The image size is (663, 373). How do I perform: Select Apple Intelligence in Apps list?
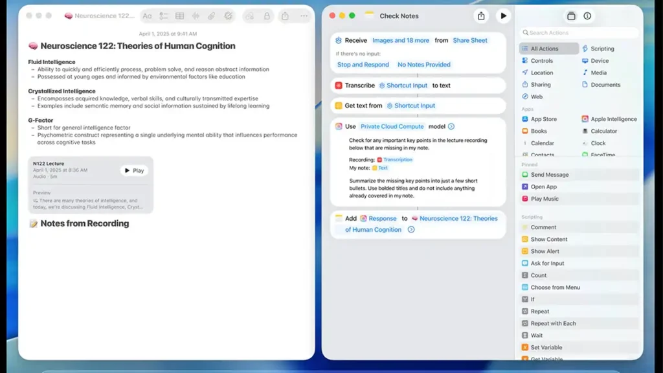612,119
